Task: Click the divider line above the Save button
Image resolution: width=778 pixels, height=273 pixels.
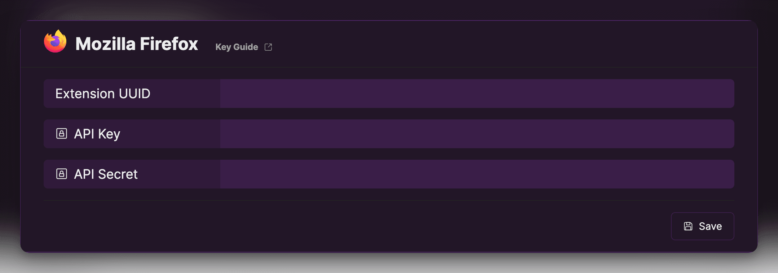Action: click(x=389, y=200)
